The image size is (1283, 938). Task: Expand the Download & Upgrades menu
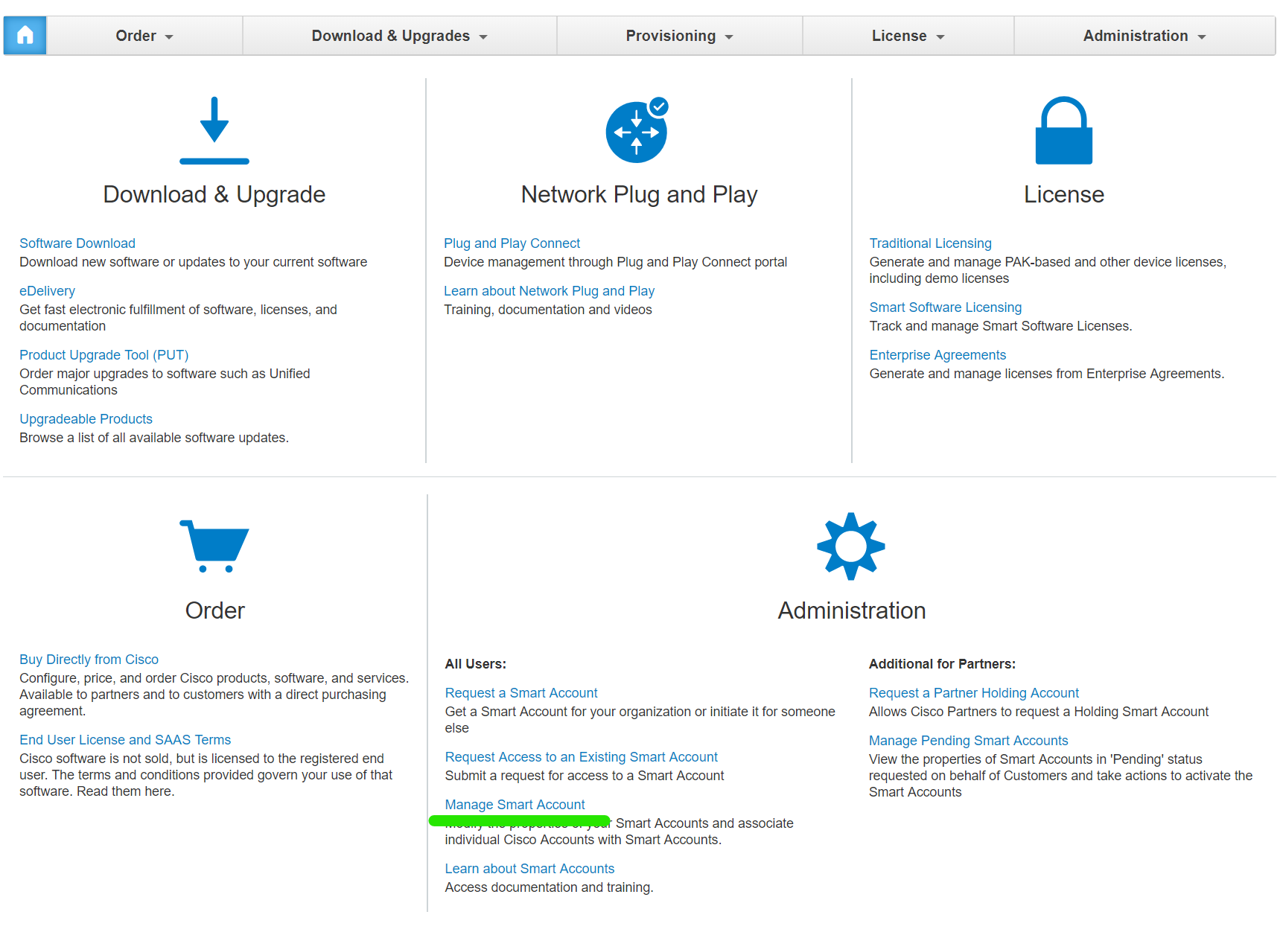400,36
